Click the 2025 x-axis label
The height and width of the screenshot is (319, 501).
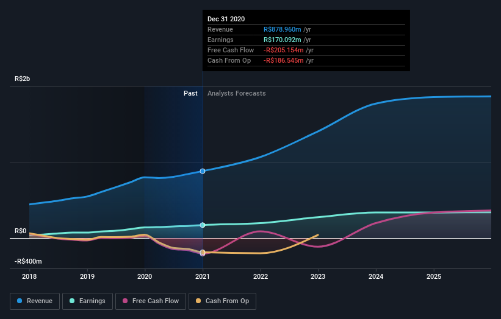click(434, 276)
